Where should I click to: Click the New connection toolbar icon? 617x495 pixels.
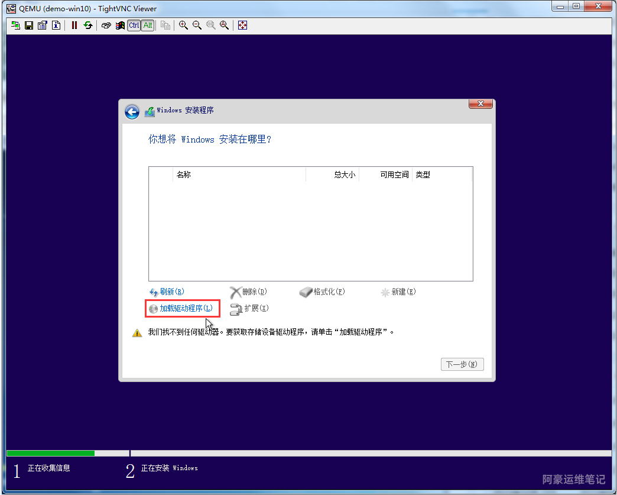[x=16, y=25]
